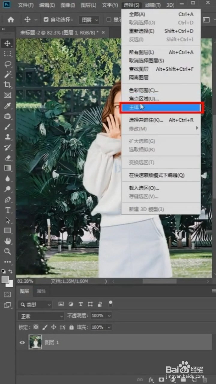Image resolution: width=216 pixels, height=384 pixels.
Task: Click the Home icon in options bar
Action: 11,20
